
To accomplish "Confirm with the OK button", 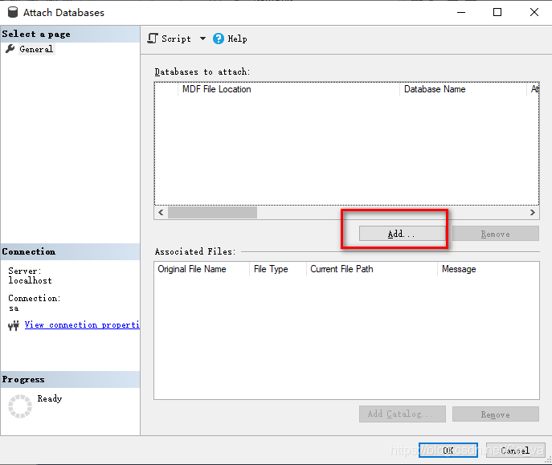I will click(448, 451).
